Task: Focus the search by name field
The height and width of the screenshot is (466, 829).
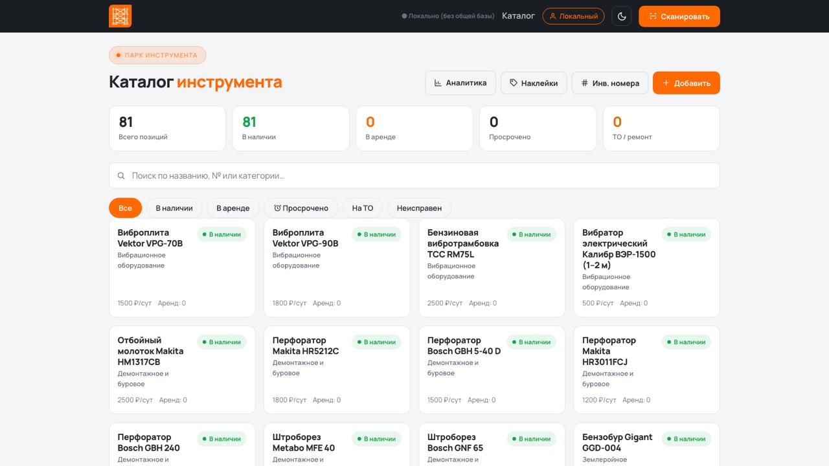Action: [414, 175]
